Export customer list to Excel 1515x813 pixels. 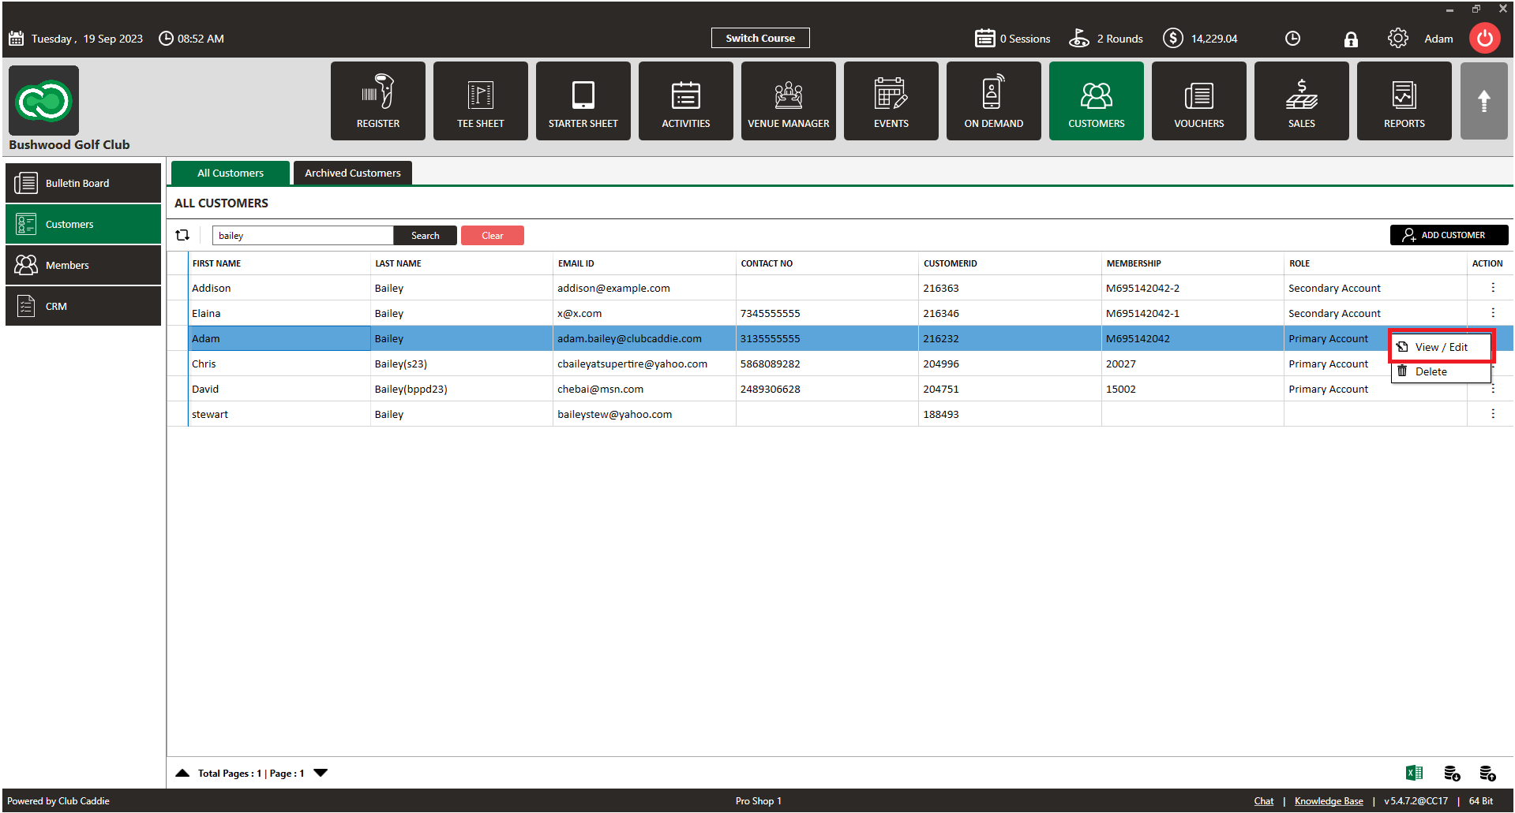pyautogui.click(x=1414, y=773)
